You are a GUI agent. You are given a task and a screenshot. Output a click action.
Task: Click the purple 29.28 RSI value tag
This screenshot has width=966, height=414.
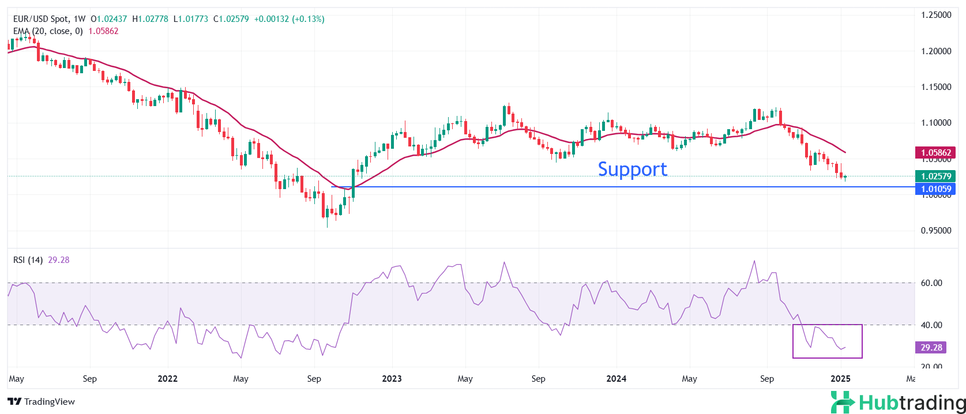pyautogui.click(x=931, y=347)
